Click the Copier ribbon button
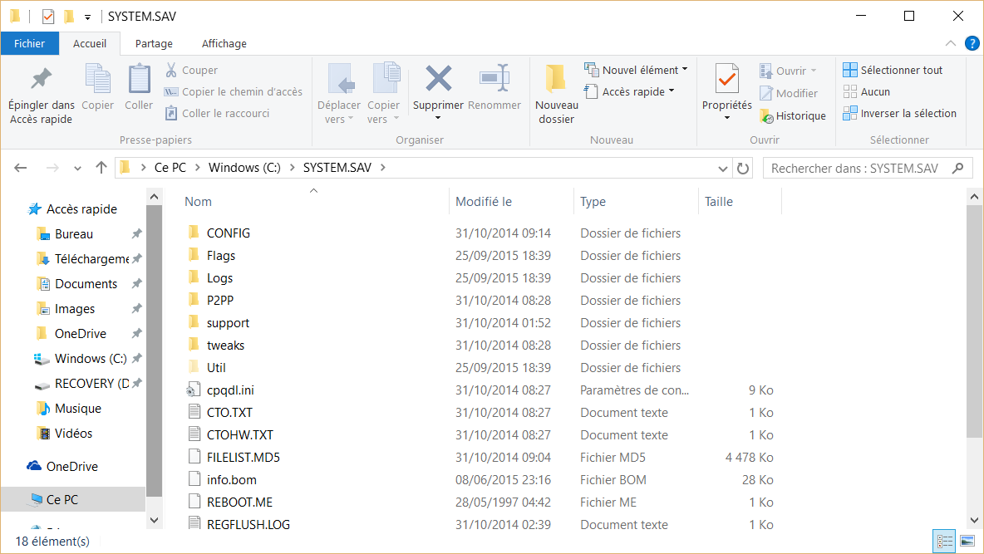The height and width of the screenshot is (554, 984). click(x=98, y=88)
